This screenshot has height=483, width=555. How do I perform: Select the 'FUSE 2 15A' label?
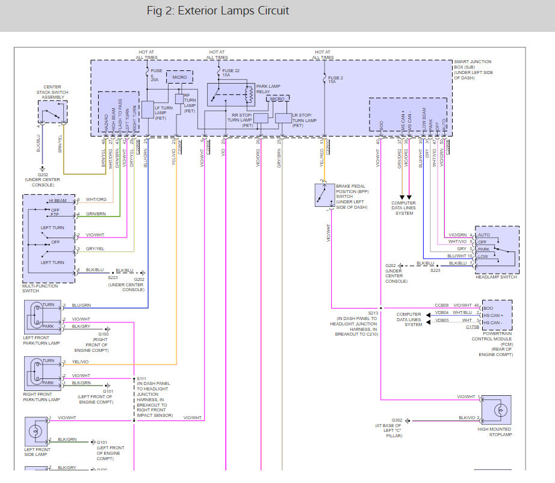(x=335, y=79)
